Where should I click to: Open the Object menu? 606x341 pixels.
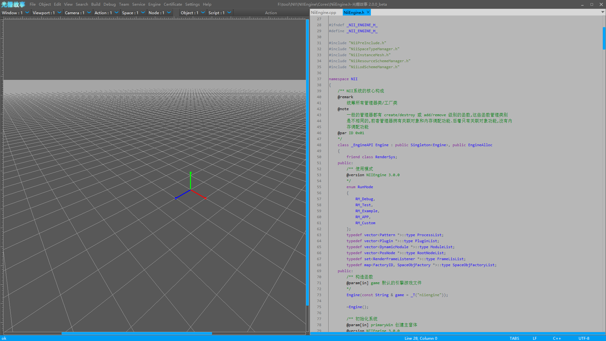(x=45, y=4)
